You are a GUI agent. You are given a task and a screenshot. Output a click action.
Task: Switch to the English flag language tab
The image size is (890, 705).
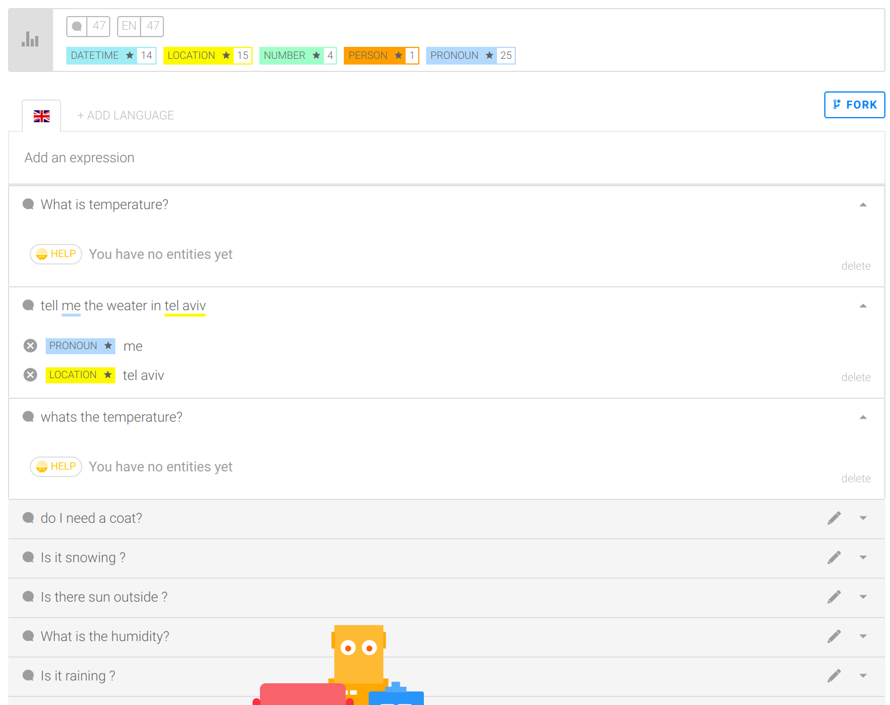42,116
